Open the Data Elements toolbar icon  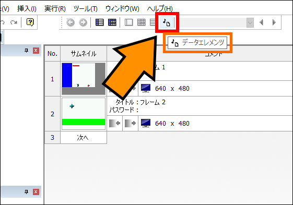[x=166, y=22]
